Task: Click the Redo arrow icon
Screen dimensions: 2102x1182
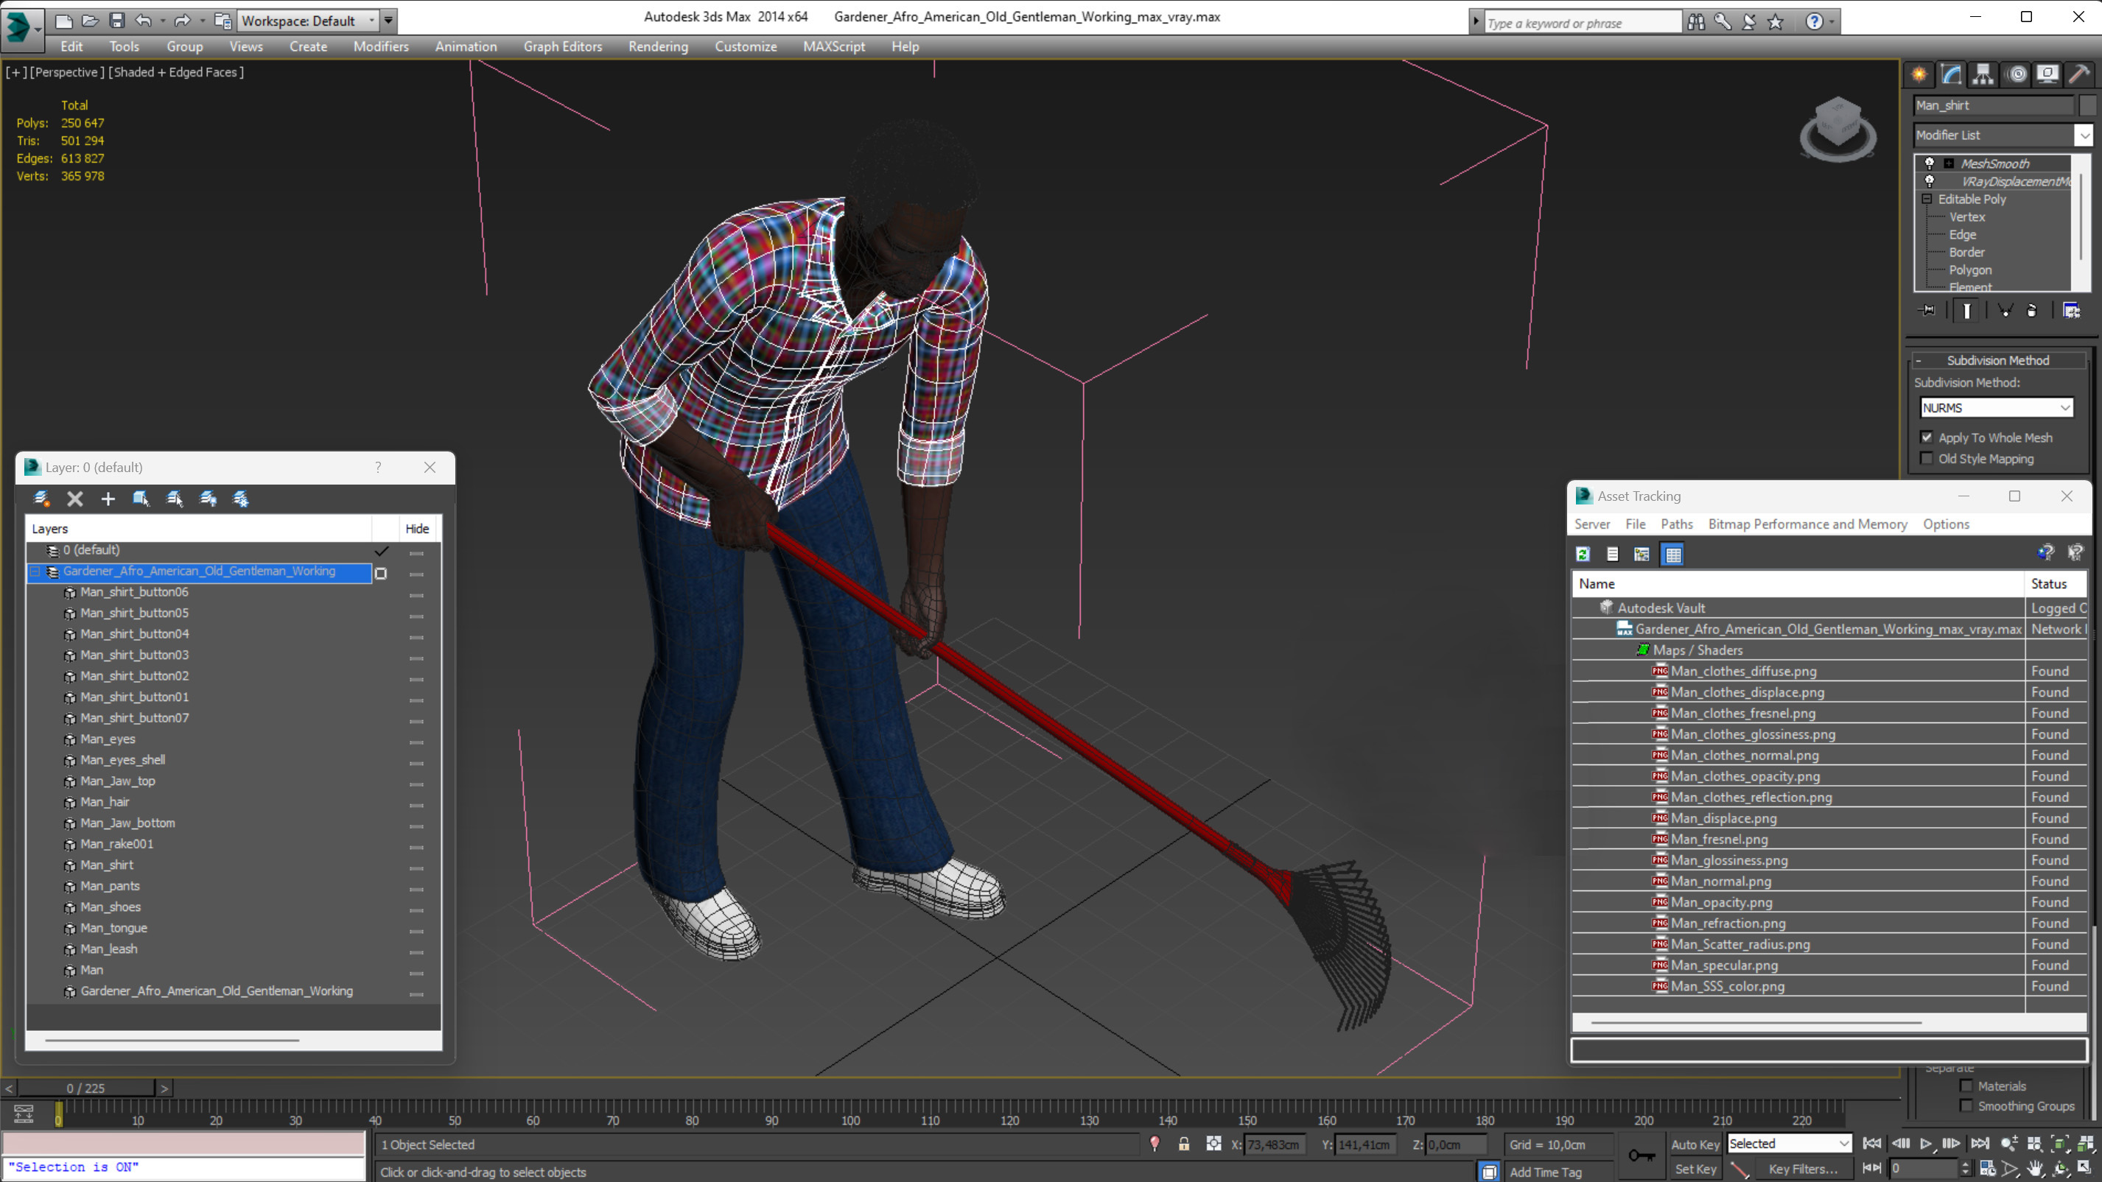Action: (182, 21)
